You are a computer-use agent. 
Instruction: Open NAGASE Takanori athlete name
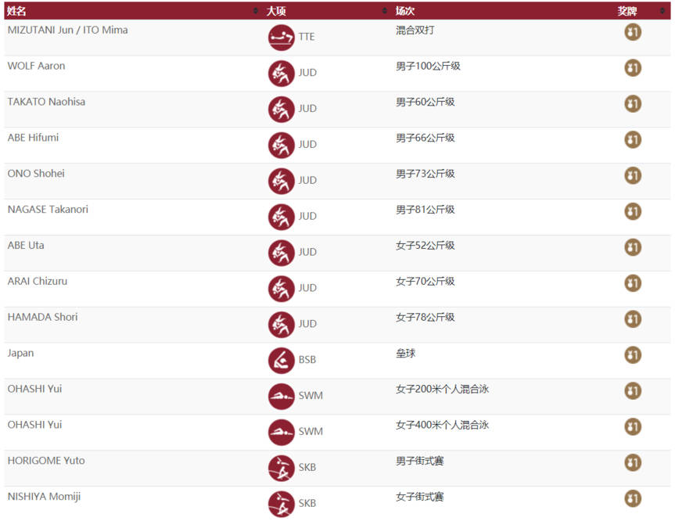(x=48, y=210)
